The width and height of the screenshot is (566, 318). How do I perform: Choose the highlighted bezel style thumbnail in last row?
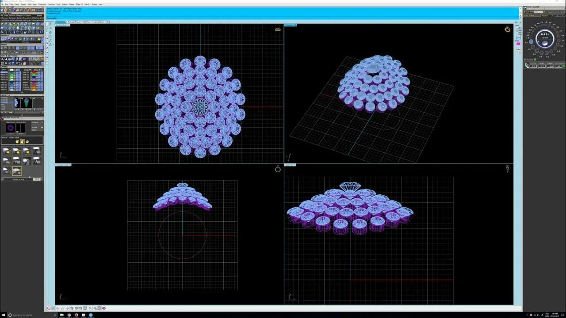(17, 171)
